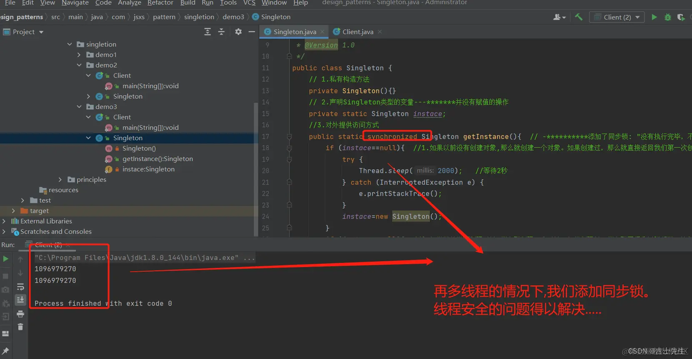Toggle Scroll to End of console
The width and height of the screenshot is (692, 359).
coord(20,300)
